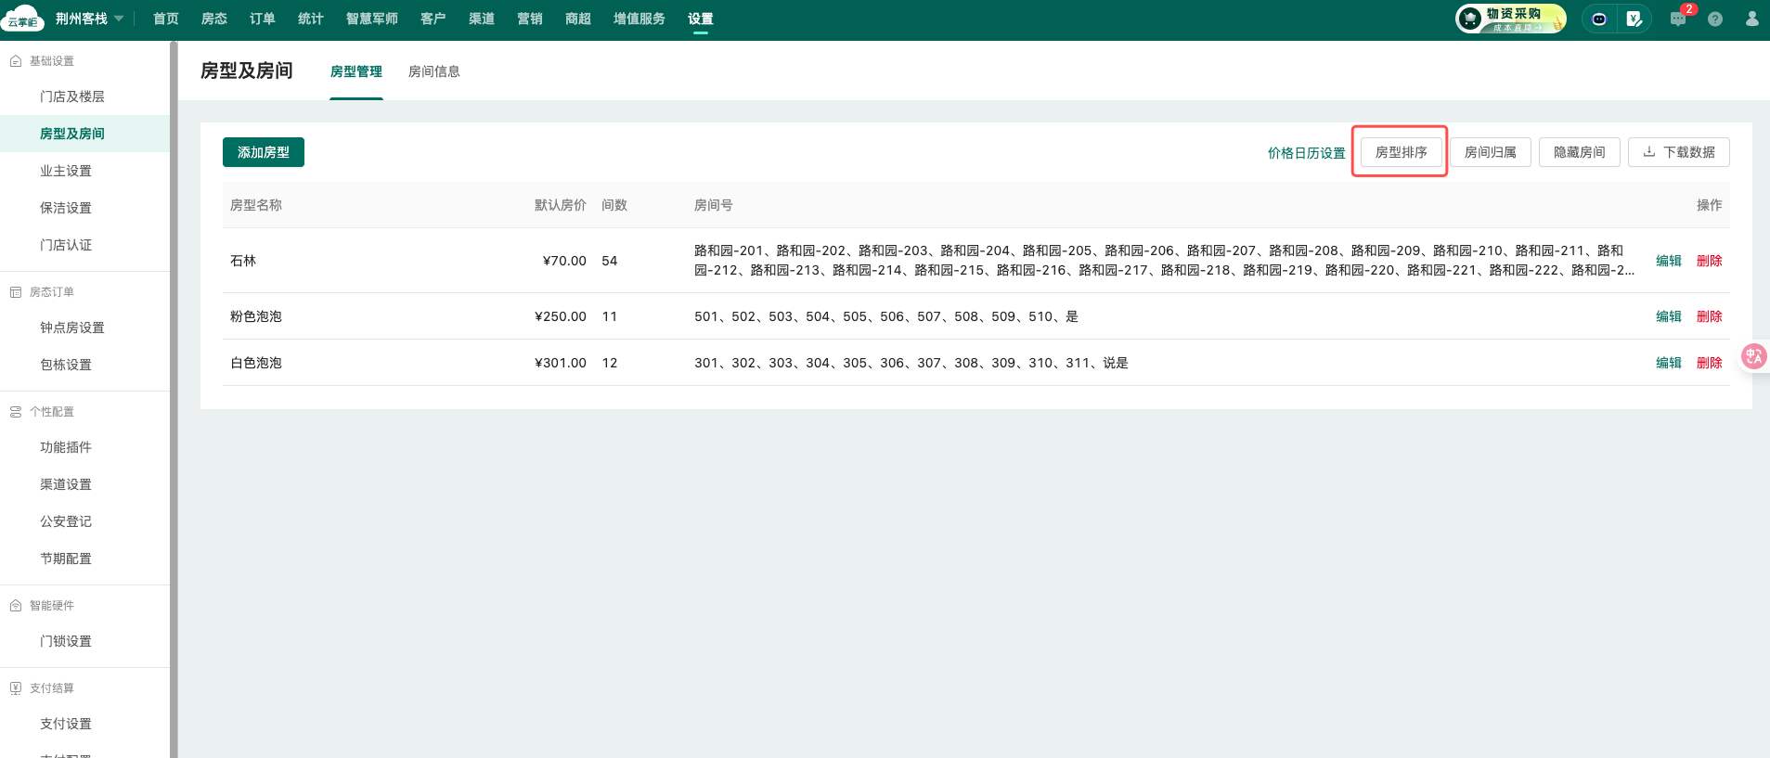Screen dimensions: 1770x758
Task: Click the 物资采购 purchasing banner
Action: 1511,19
